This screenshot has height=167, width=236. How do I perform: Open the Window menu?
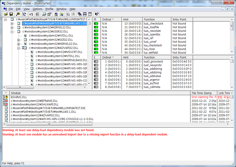pyautogui.click(x=61, y=9)
